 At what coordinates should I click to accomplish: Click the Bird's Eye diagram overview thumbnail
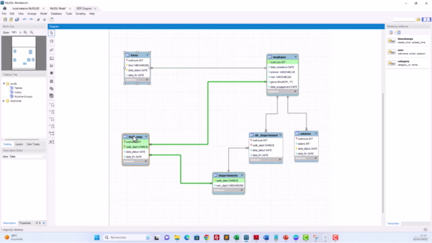coord(24,53)
